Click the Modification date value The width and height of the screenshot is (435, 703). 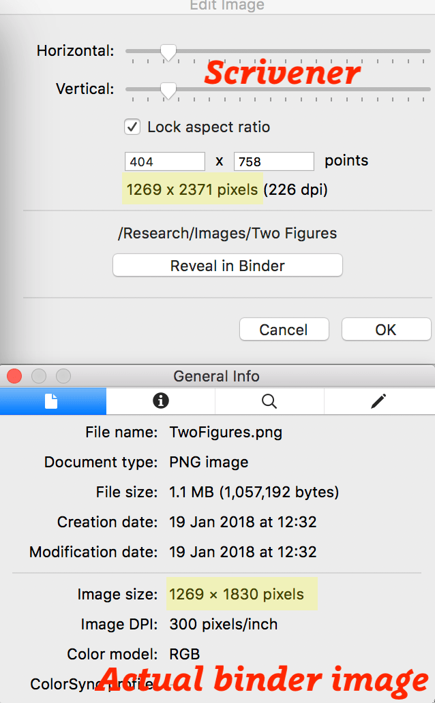[x=243, y=552]
